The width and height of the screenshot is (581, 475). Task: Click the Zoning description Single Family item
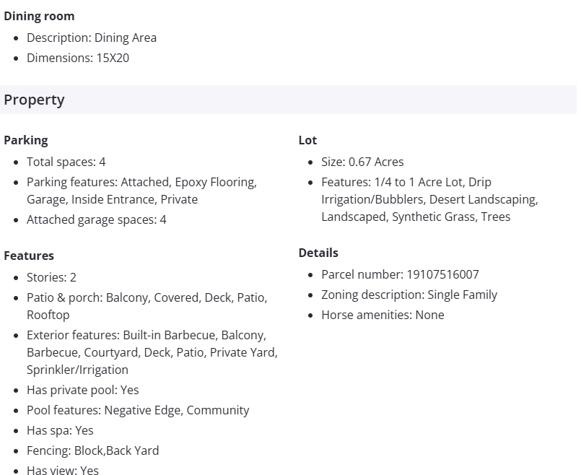409,295
